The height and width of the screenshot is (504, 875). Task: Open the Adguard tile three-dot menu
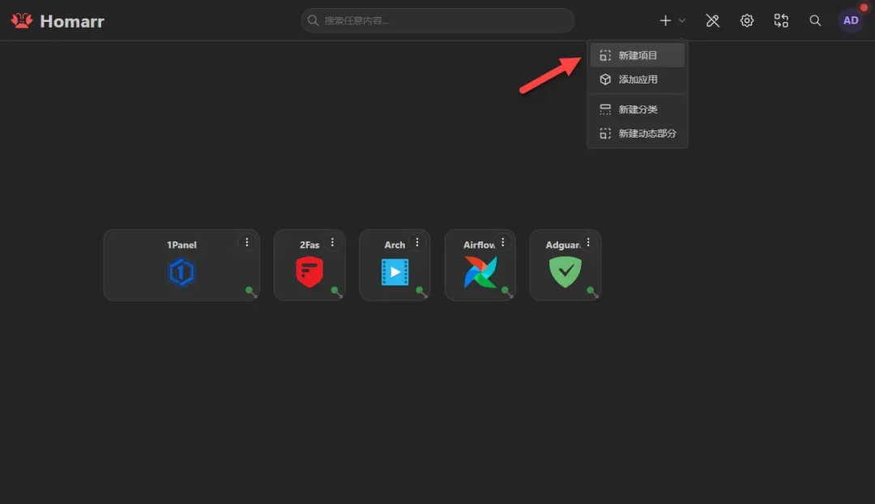click(588, 242)
